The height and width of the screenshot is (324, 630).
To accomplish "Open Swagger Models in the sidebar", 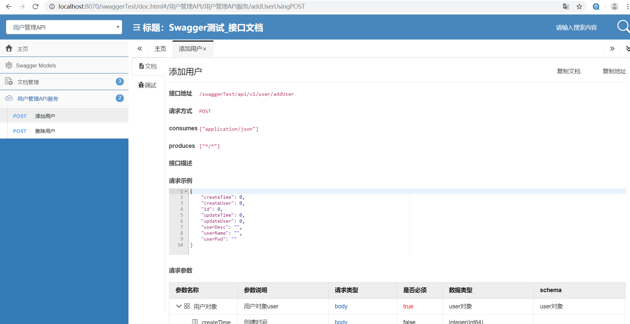I will (x=64, y=65).
